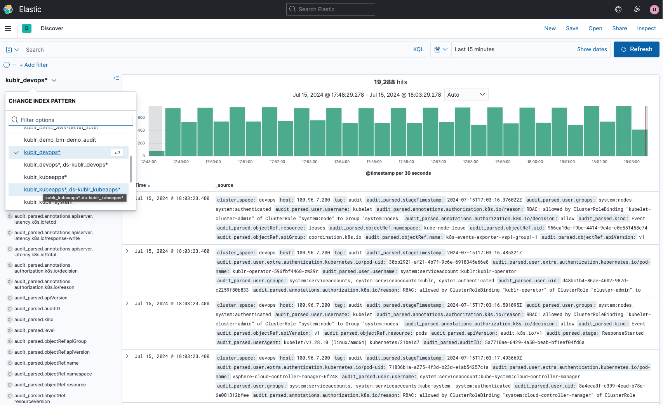Select audit_parsed.objectRef.resource field

(x=50, y=385)
